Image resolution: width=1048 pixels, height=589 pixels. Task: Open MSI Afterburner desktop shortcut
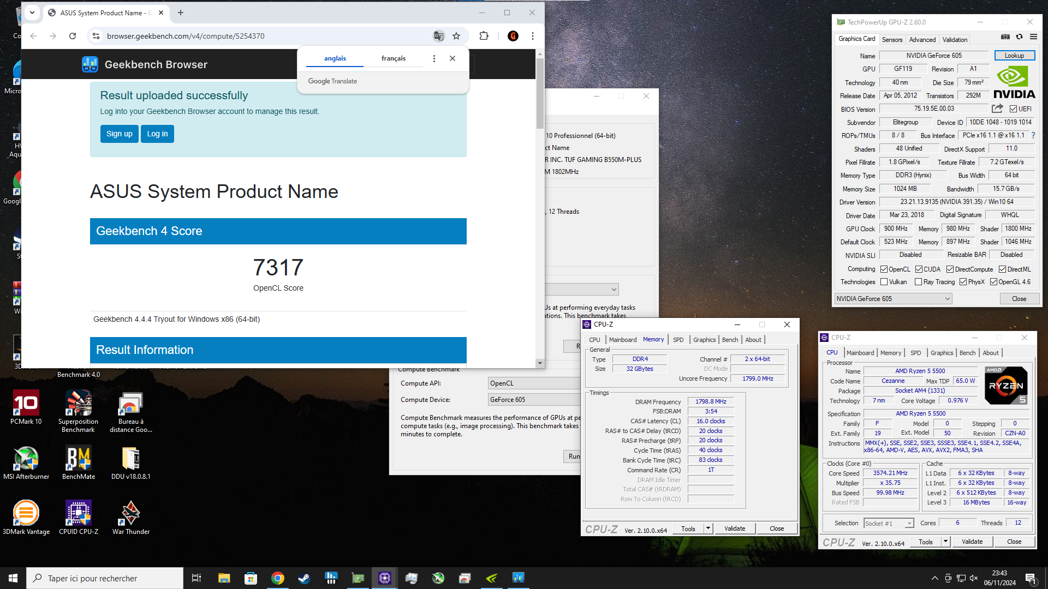coord(26,462)
